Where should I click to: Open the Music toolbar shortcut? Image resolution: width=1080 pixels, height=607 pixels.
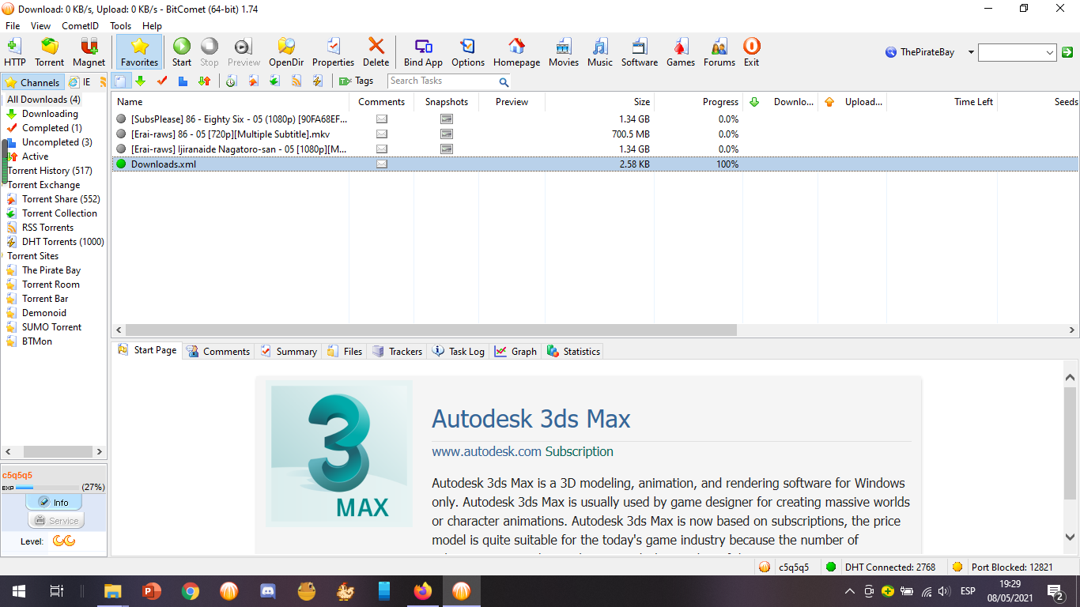click(600, 52)
